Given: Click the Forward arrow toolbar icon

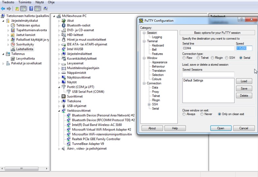Looking at the screenshot, I should click(9, 8).
